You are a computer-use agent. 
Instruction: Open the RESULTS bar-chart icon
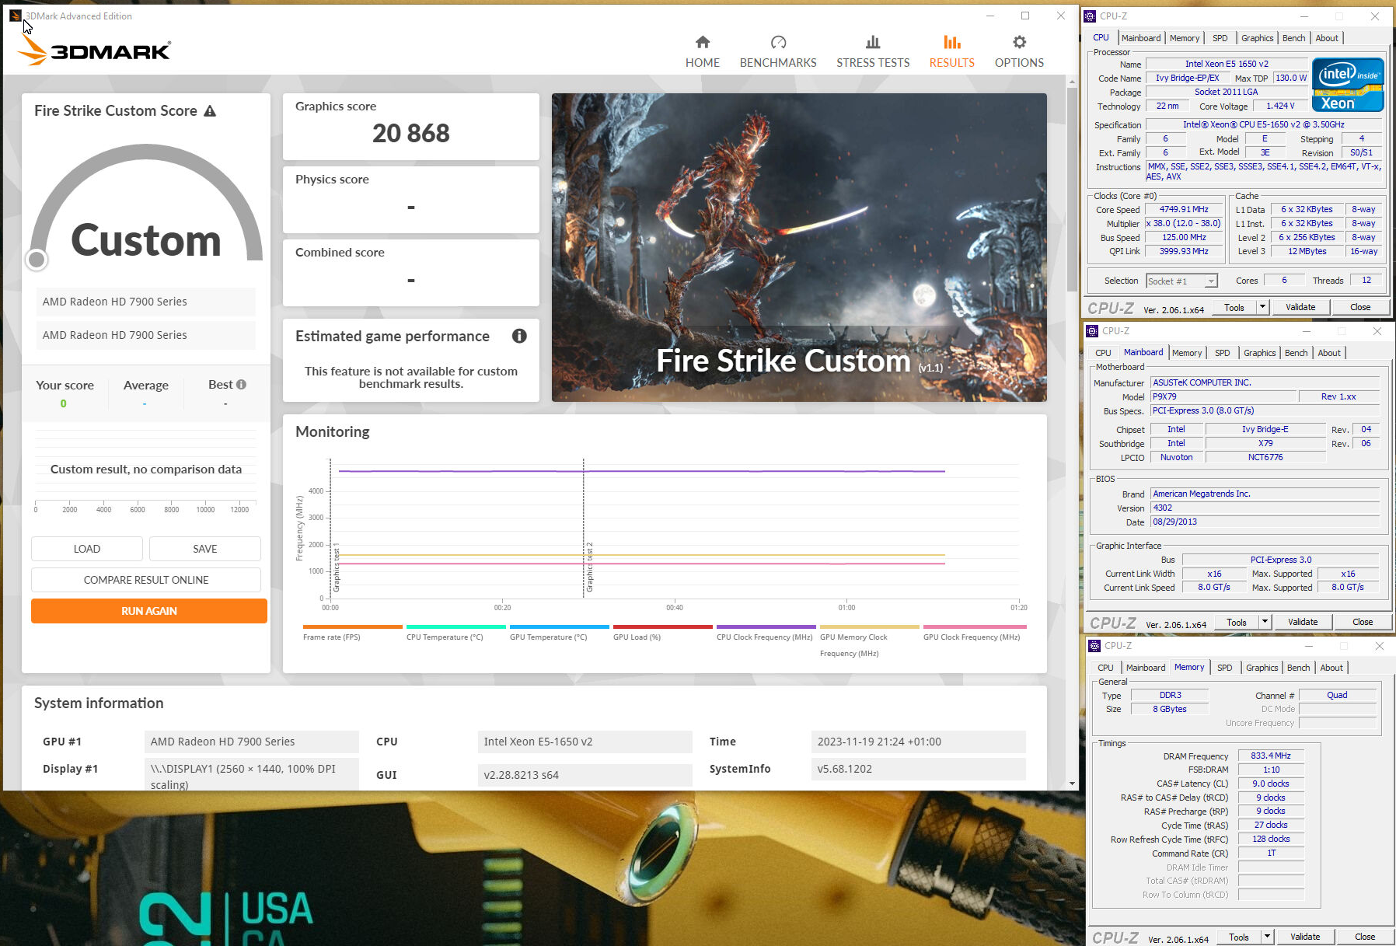(x=951, y=42)
